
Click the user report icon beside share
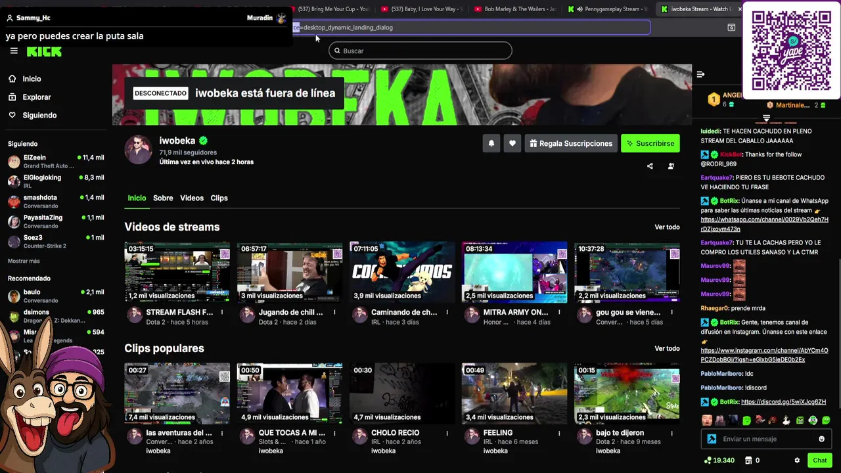coord(671,166)
